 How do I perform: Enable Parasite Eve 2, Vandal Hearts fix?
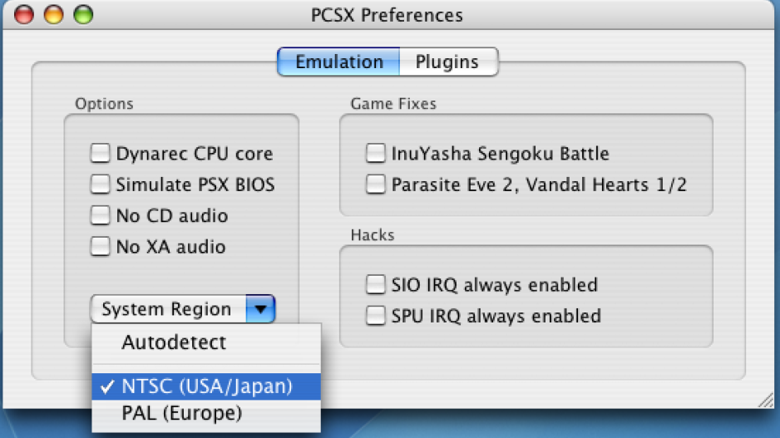click(x=376, y=184)
